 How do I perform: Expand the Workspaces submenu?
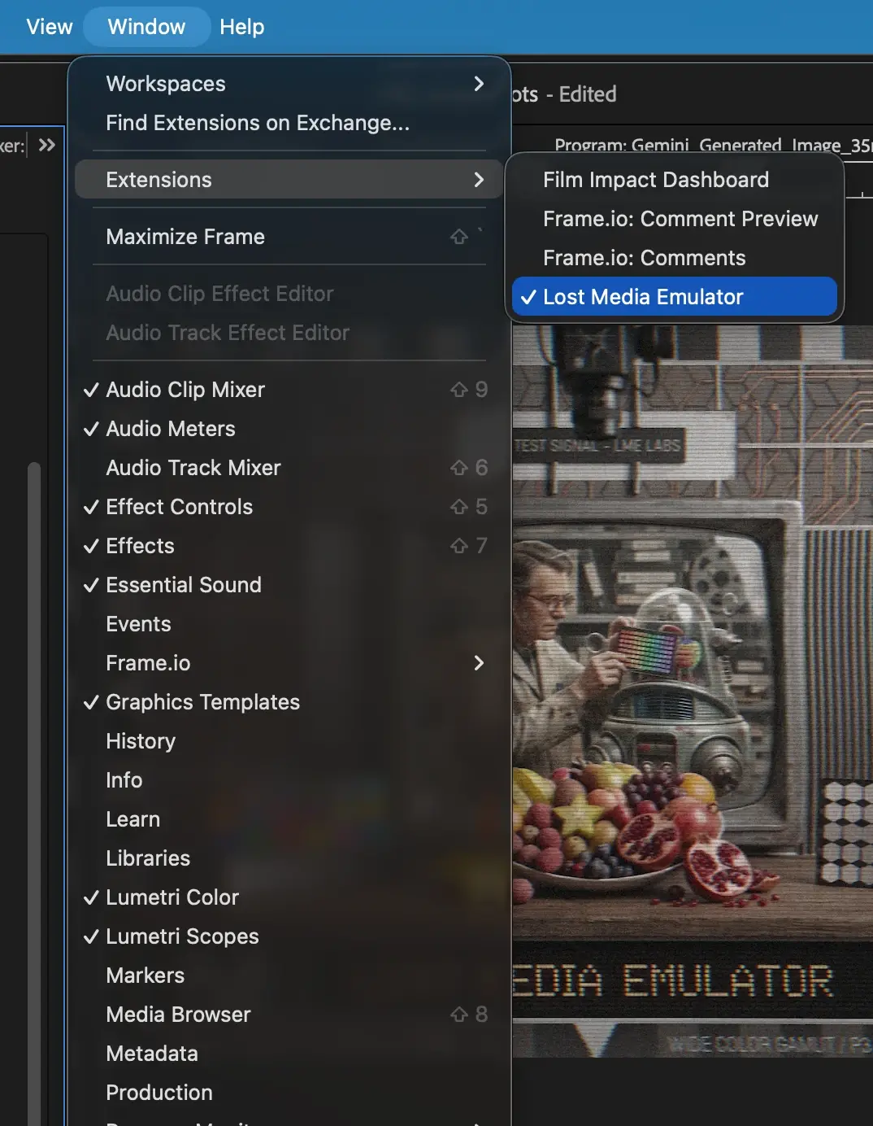click(289, 84)
